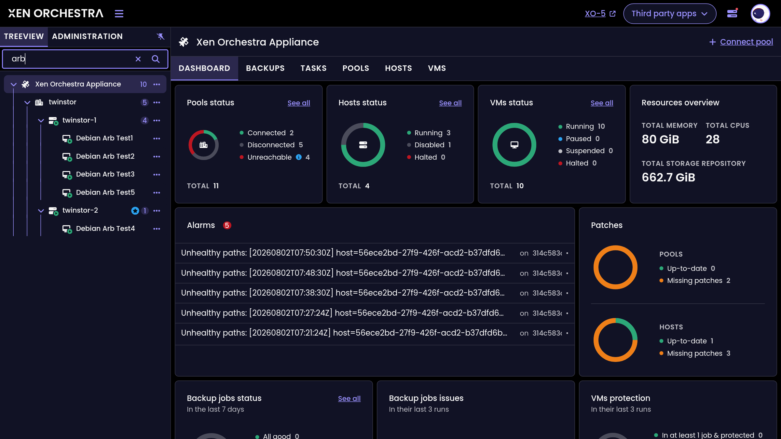This screenshot has width=781, height=439.
Task: Open the TASKS tab
Action: point(313,68)
